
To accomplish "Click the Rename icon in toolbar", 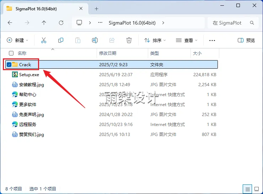I will 95,40.
